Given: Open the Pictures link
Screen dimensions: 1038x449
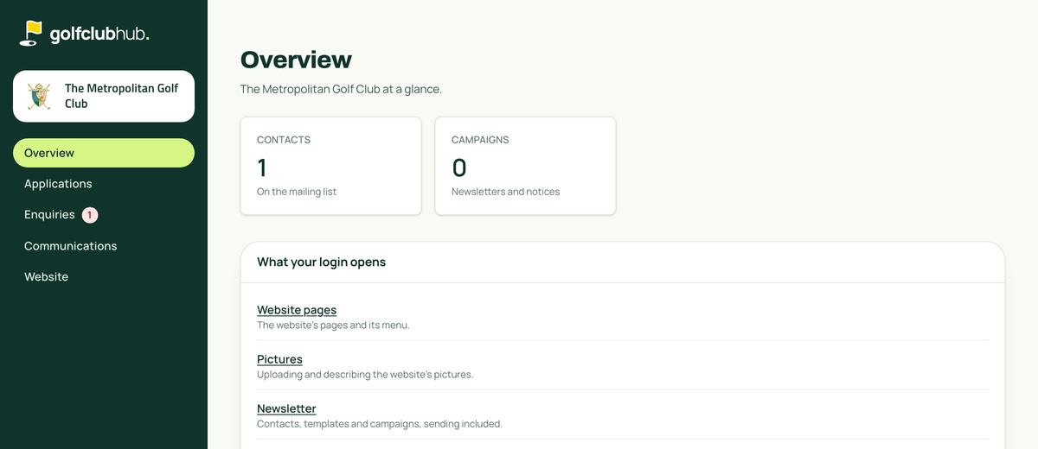Looking at the screenshot, I should pos(279,359).
